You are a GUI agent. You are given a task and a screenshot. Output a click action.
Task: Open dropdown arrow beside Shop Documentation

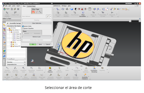click(x=88, y=17)
